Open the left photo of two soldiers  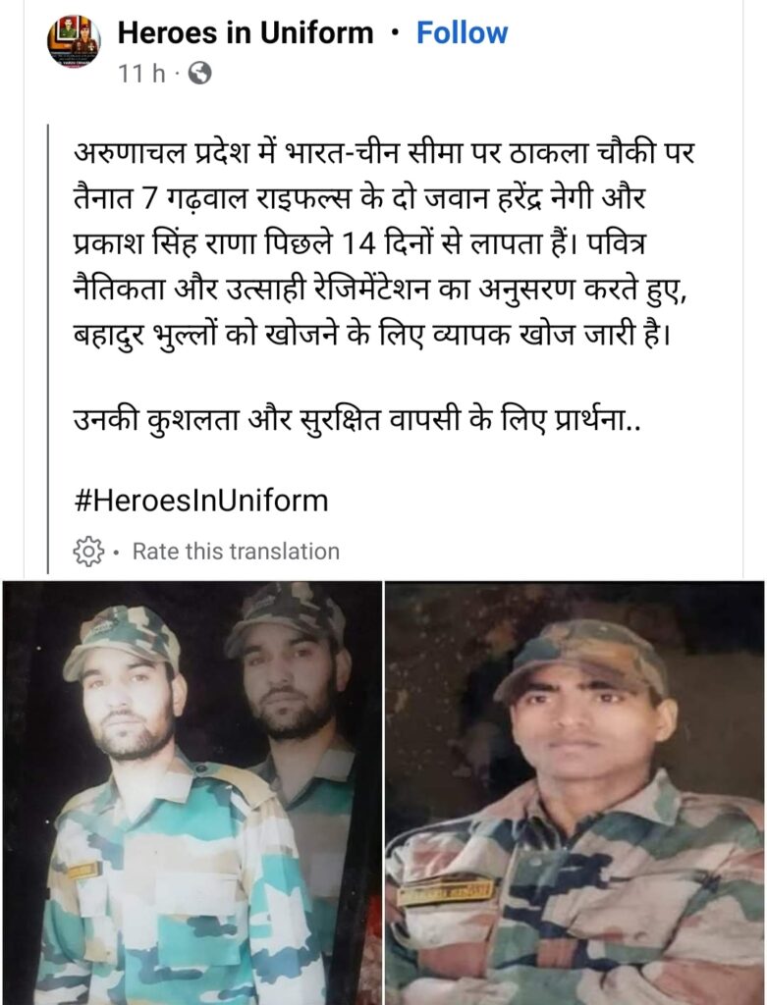click(x=192, y=793)
